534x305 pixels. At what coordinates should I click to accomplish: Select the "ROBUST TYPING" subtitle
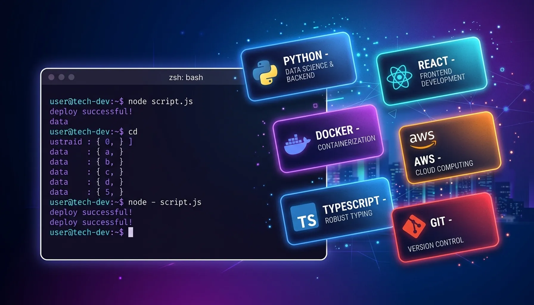point(348,217)
